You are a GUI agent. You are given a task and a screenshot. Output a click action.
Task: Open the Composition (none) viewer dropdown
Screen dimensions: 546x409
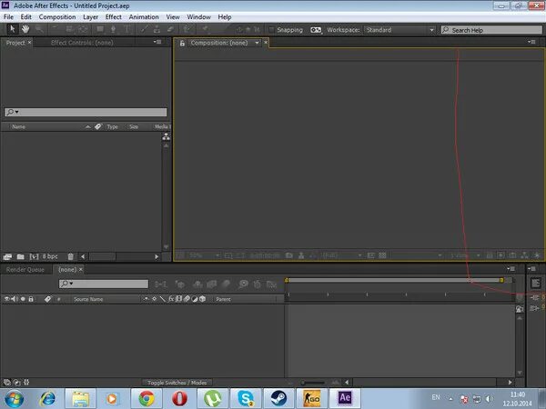click(257, 43)
